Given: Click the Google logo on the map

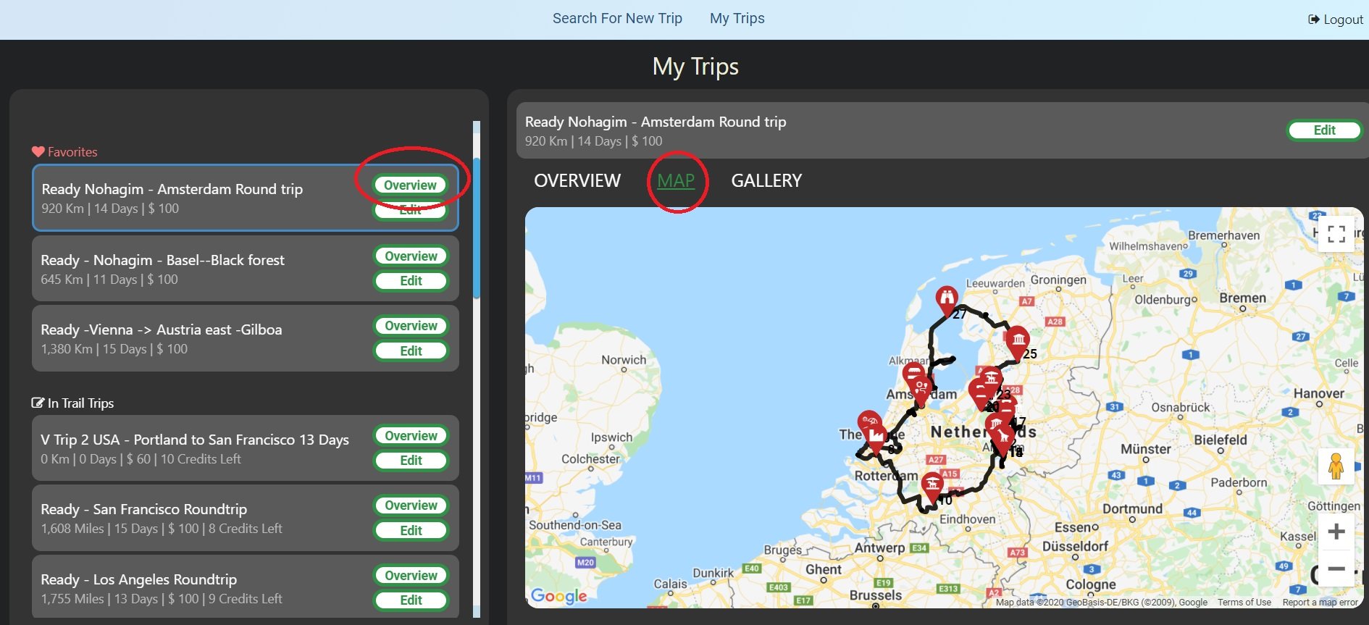Looking at the screenshot, I should (558, 595).
